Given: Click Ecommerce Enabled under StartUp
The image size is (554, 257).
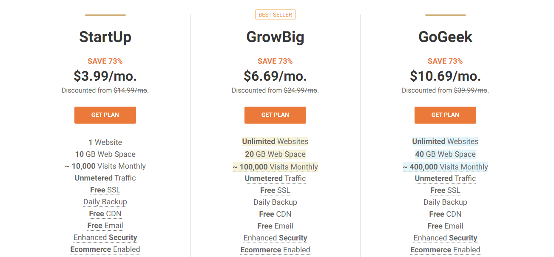Looking at the screenshot, I should point(105,249).
